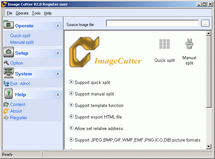Click the scrollbar up arrow
Screen dimensions: 215x159
tap(208, 33)
